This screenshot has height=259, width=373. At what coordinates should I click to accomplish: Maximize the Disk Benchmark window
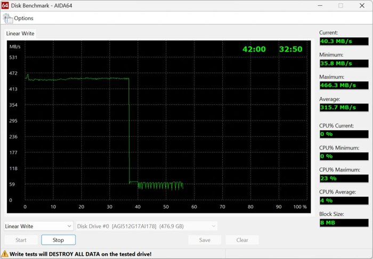tap(340, 6)
